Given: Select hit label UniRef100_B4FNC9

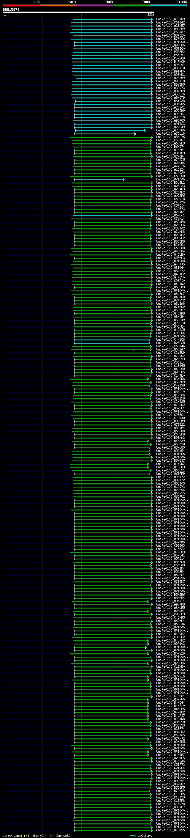Looking at the screenshot, I should coord(170,62).
